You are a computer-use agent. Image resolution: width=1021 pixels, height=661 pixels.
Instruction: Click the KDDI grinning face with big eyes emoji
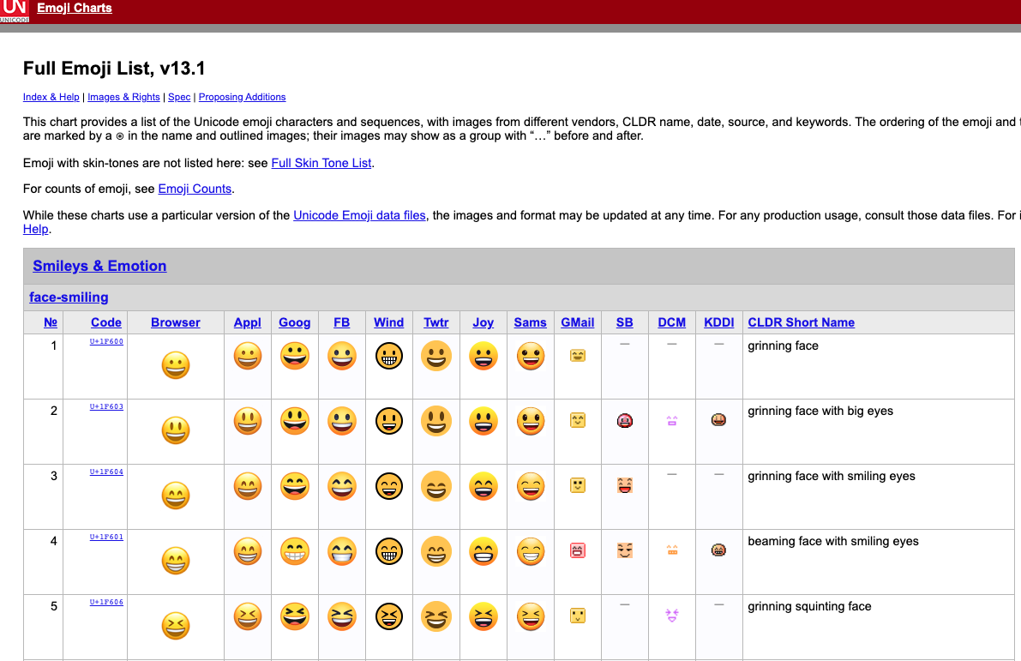(x=718, y=420)
